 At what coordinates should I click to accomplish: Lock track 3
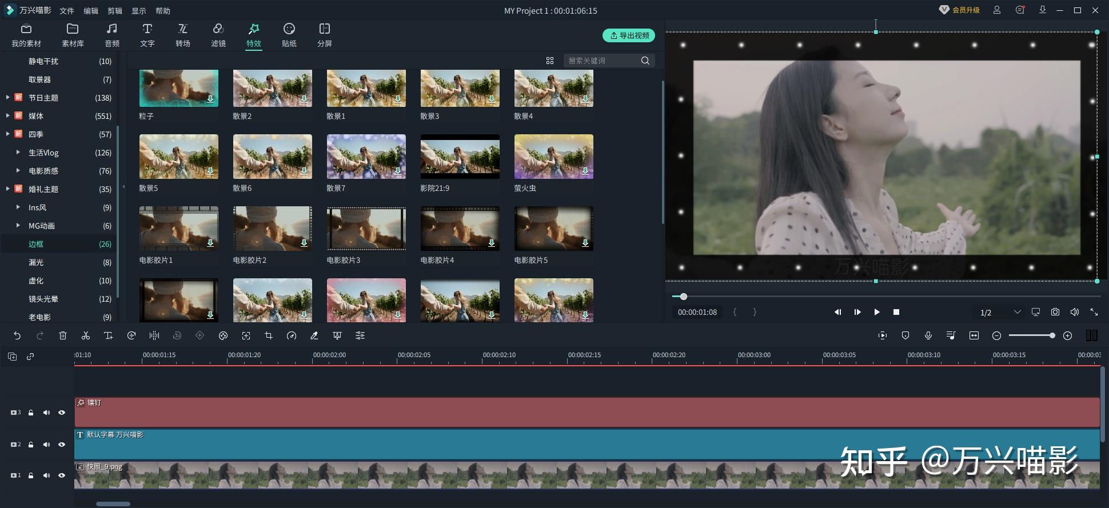(31, 413)
